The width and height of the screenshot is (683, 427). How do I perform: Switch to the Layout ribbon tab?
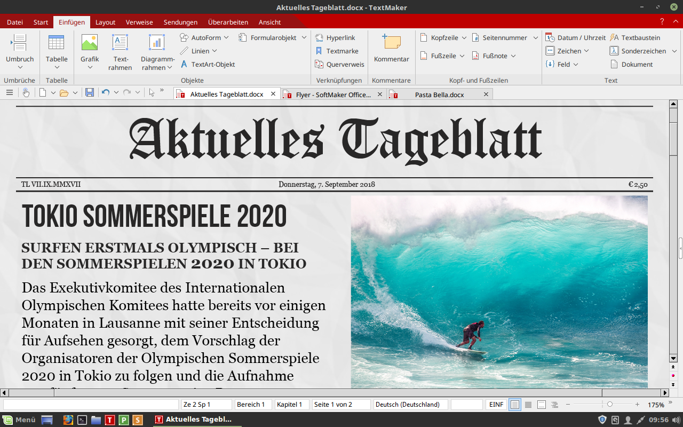[105, 22]
